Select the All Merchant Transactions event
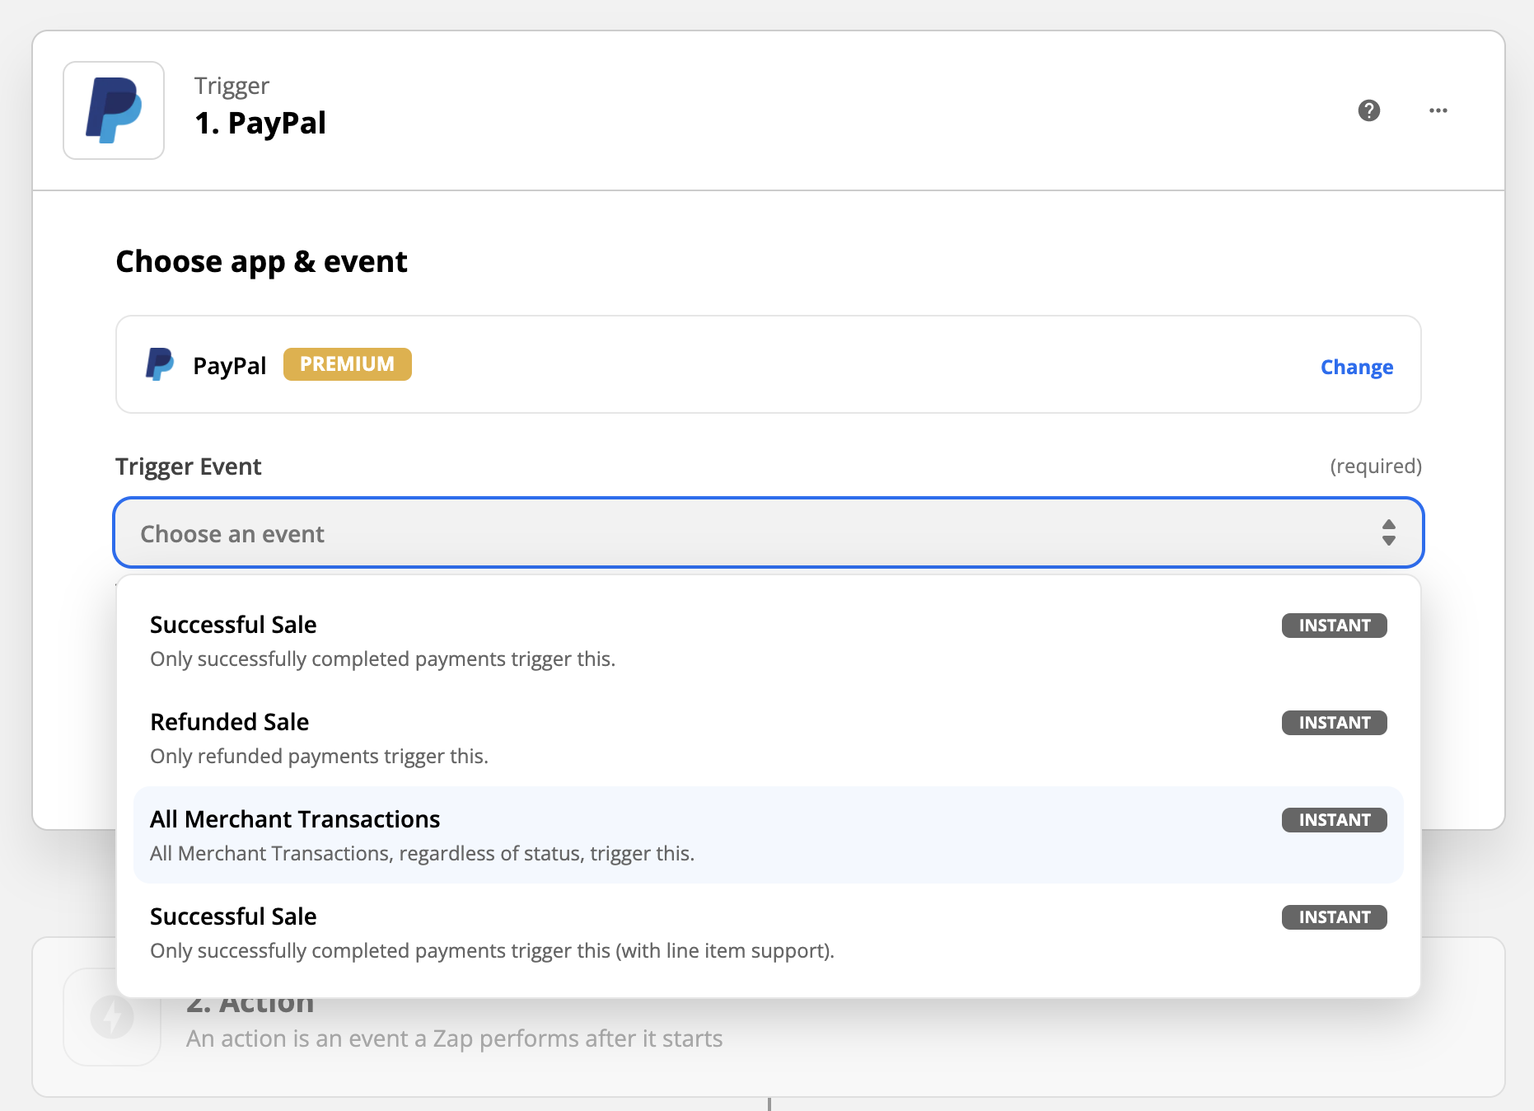Image resolution: width=1534 pixels, height=1111 pixels. [x=769, y=835]
